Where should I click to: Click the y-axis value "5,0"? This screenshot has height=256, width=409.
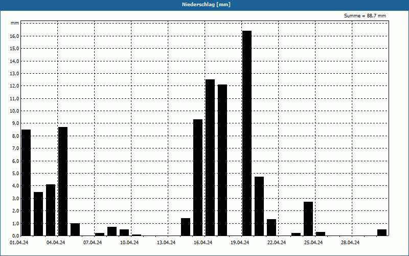tap(16, 174)
